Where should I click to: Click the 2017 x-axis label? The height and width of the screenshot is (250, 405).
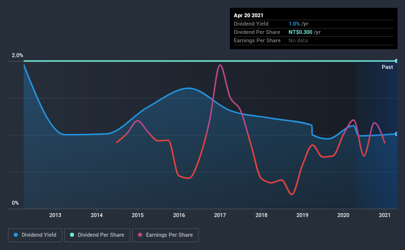(220, 215)
